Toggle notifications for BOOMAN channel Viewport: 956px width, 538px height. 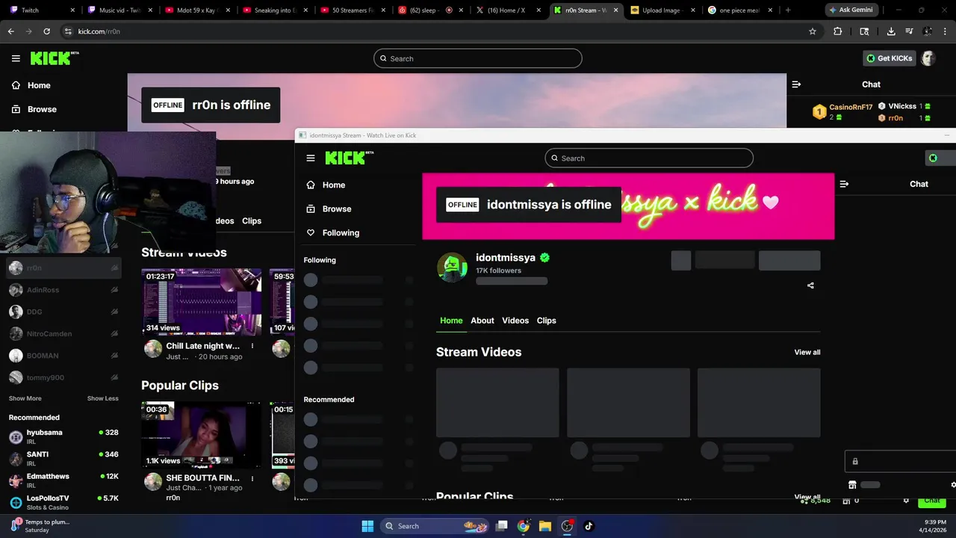pos(114,356)
